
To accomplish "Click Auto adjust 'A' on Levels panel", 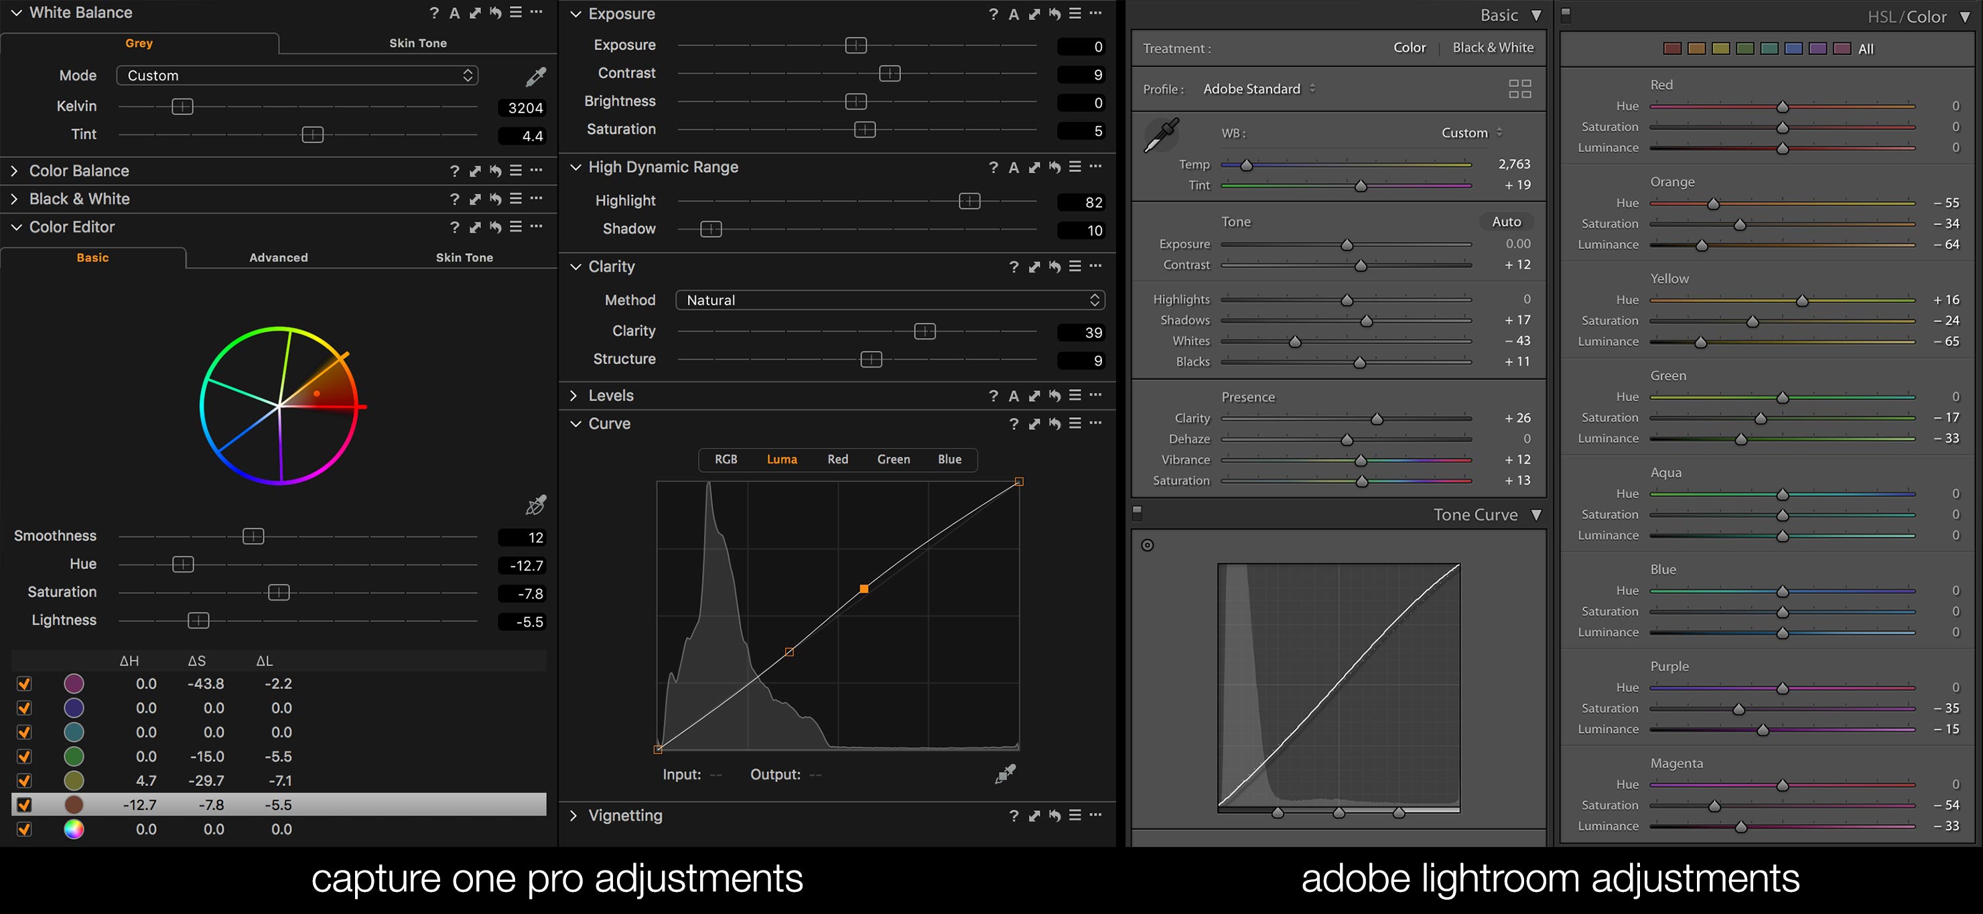I will pyautogui.click(x=1014, y=396).
